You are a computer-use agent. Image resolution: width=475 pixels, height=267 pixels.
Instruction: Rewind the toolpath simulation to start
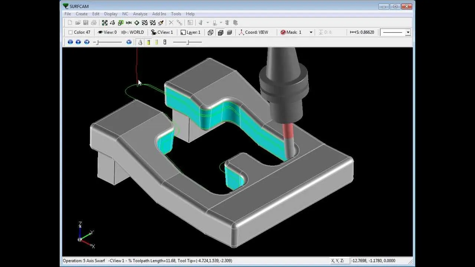tap(87, 42)
